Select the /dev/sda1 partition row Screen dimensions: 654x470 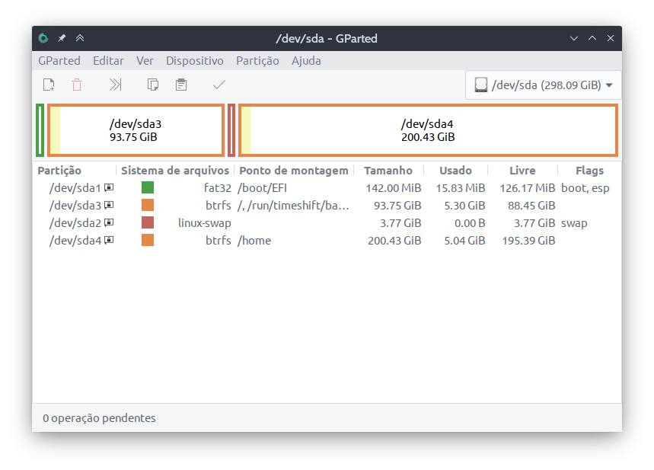[x=327, y=188]
